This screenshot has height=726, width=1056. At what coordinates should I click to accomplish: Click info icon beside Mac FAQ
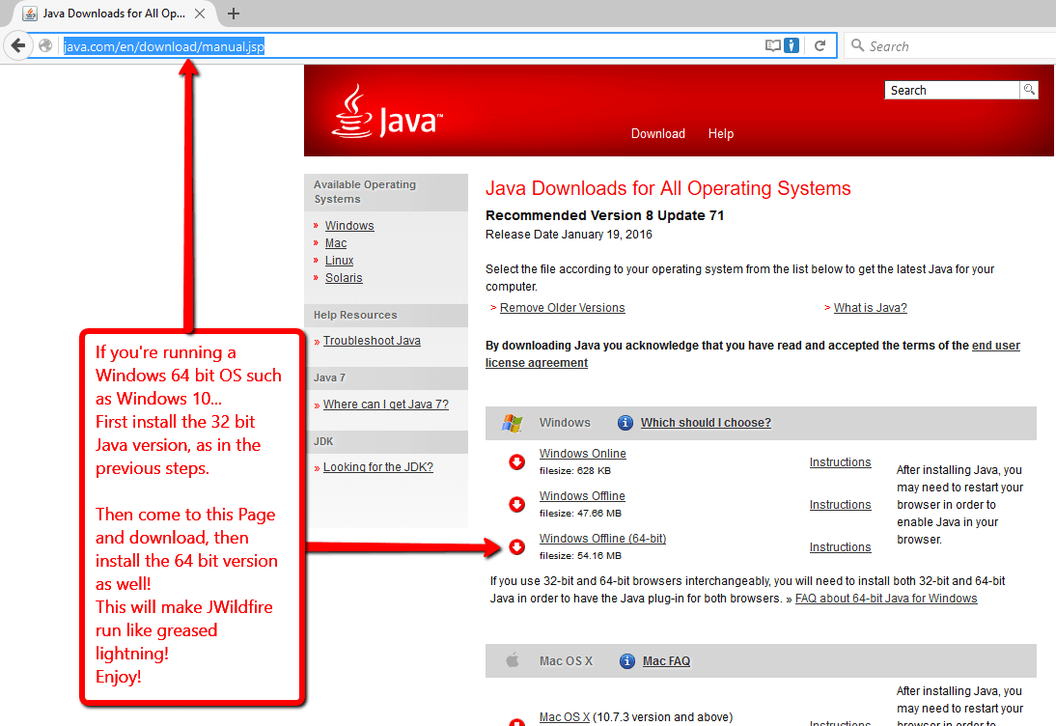tap(627, 661)
